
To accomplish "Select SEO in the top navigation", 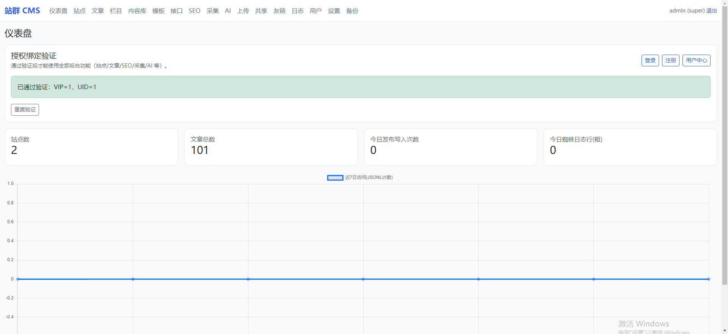I will [x=195, y=11].
